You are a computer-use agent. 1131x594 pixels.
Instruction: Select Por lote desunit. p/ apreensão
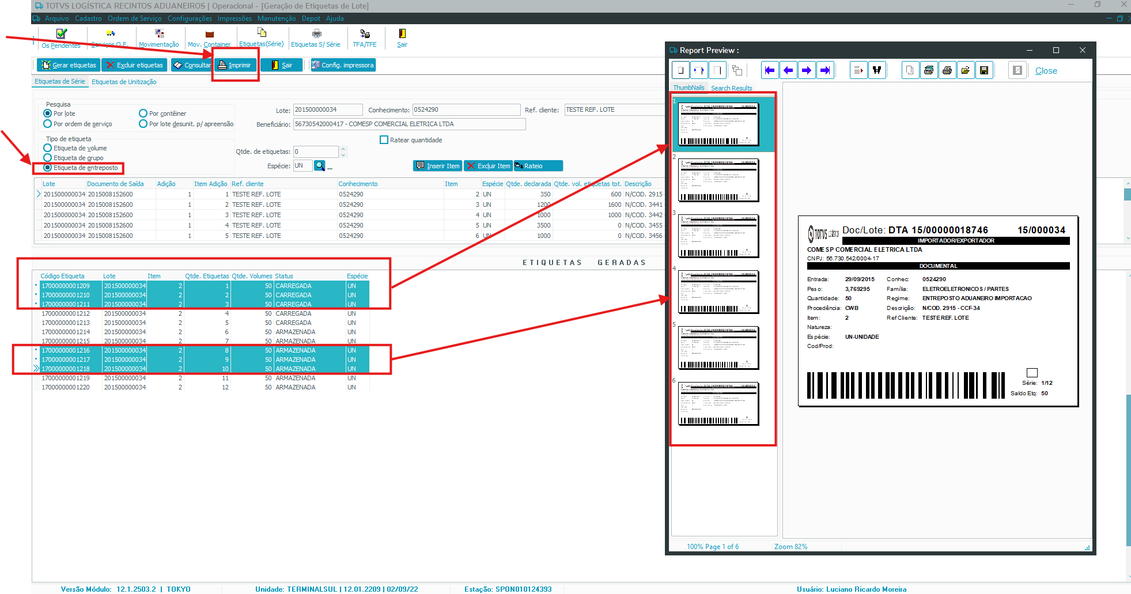[143, 124]
